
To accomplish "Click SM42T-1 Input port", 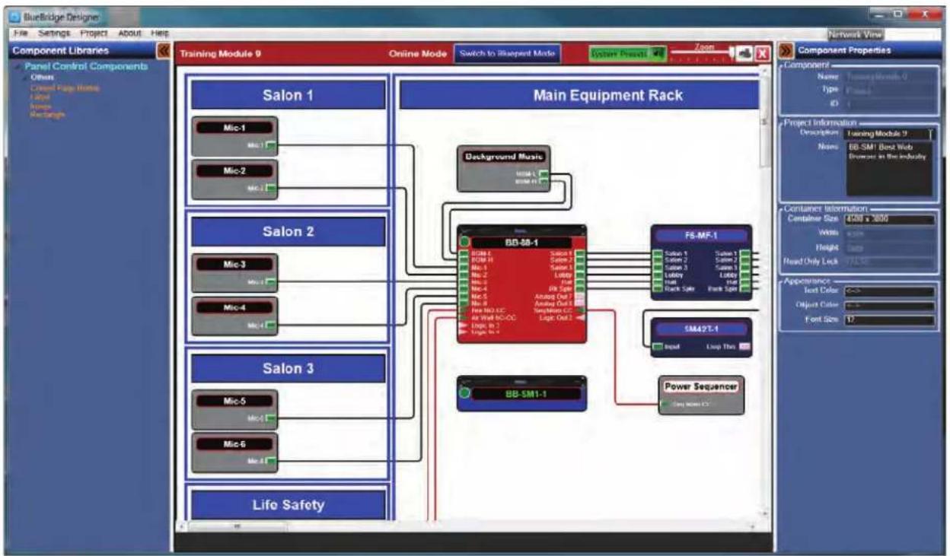I will 658,347.
